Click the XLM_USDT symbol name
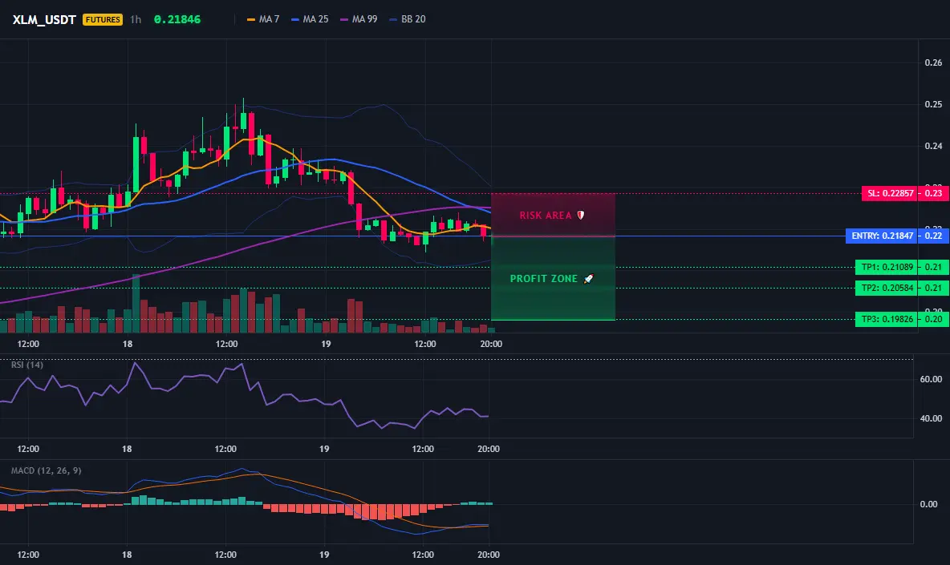The image size is (950, 565). tap(44, 19)
